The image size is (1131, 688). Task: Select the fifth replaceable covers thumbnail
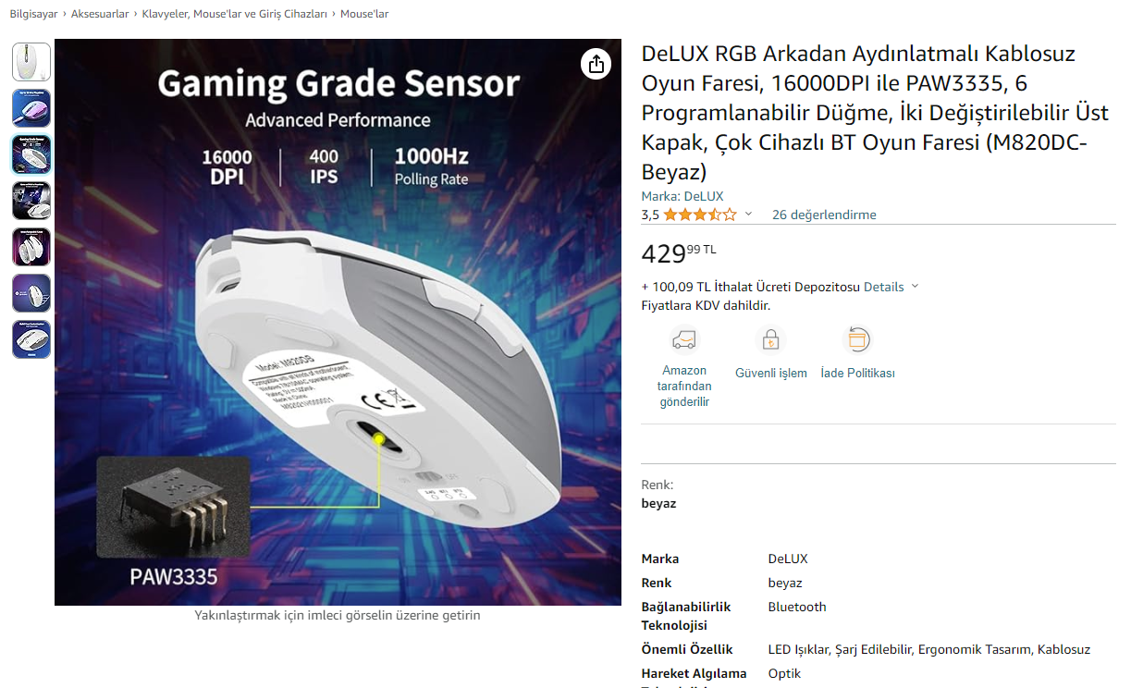coord(31,247)
